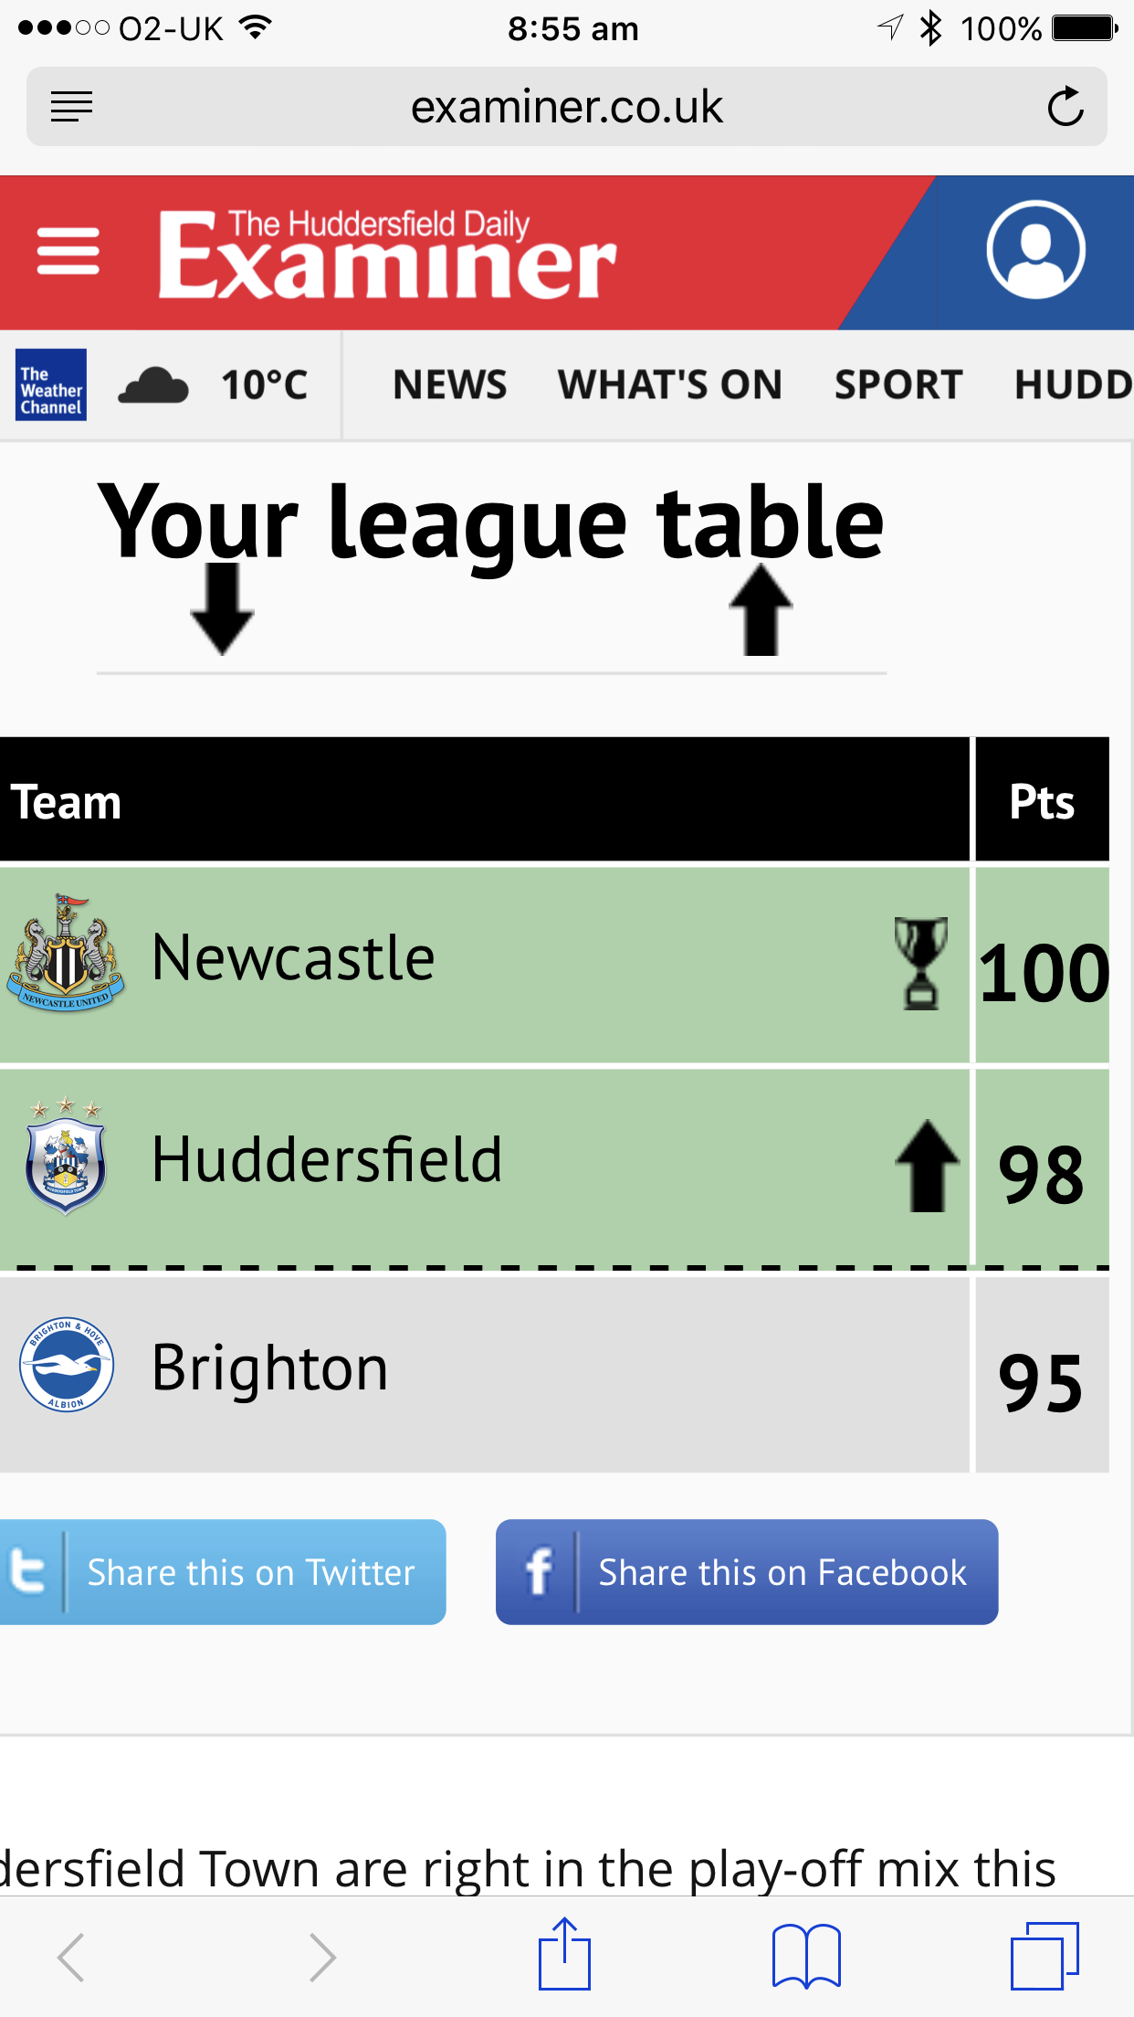The width and height of the screenshot is (1134, 2017).
Task: Open Safari bookmarks icon
Action: coord(806,1956)
